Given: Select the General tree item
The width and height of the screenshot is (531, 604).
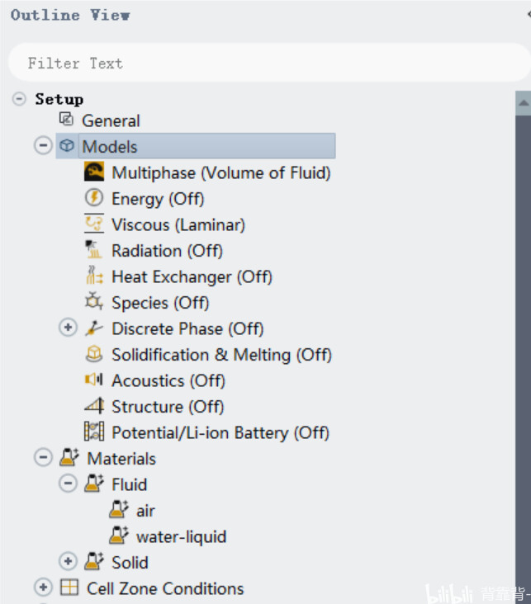Looking at the screenshot, I should pyautogui.click(x=111, y=120).
